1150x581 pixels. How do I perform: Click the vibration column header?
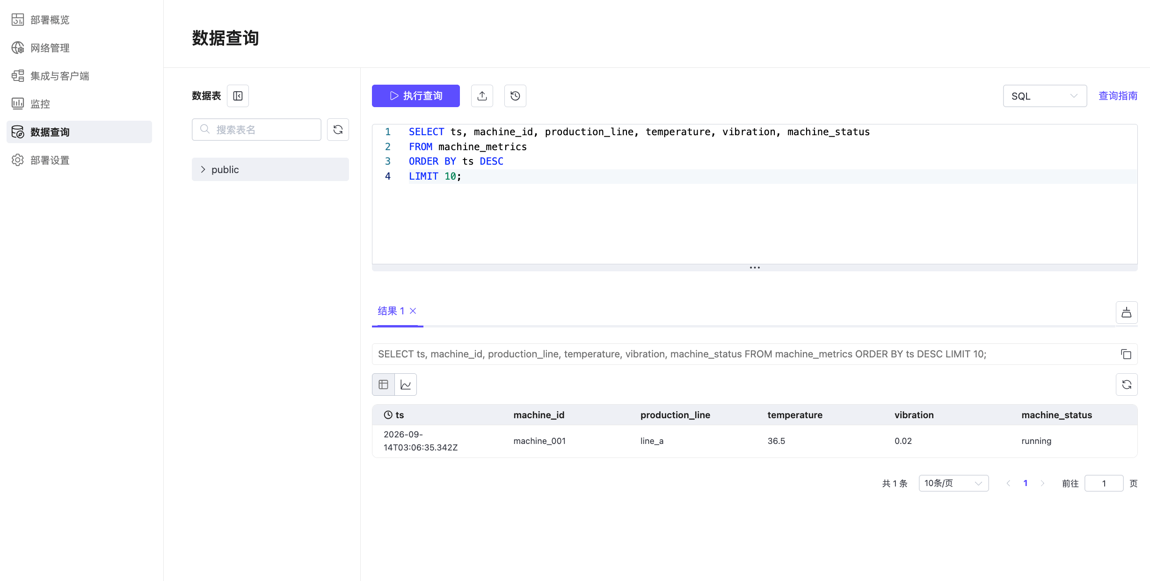914,415
